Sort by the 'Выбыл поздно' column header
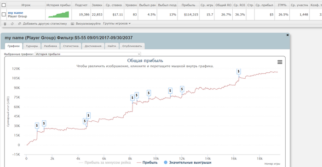 (x=167, y=5)
